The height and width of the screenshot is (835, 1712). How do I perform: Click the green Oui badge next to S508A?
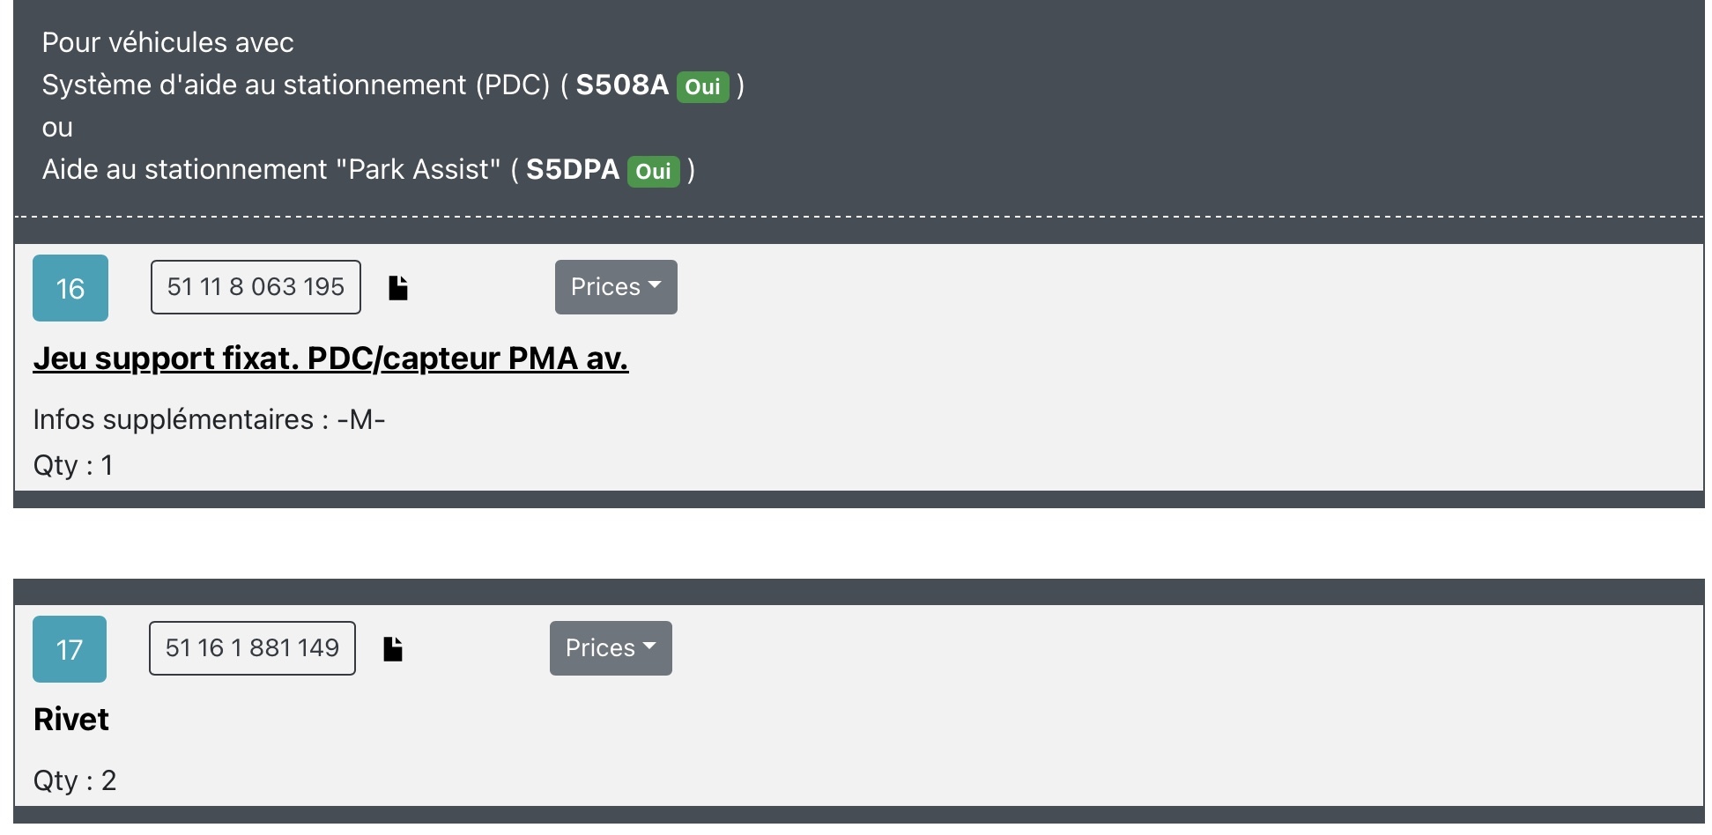702,86
